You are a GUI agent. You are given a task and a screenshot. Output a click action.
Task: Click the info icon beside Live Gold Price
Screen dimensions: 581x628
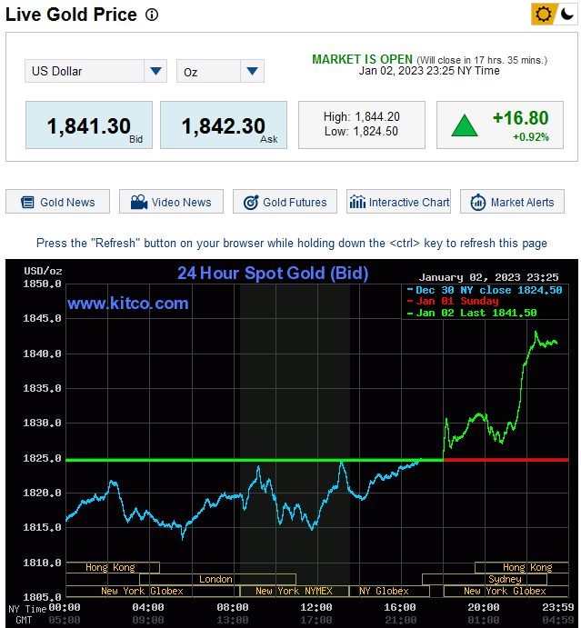pos(152,15)
